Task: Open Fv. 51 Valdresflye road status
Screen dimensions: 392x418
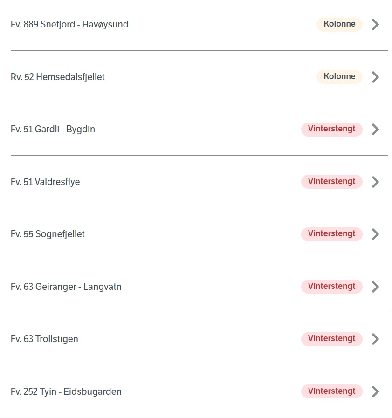Action: 199,182
